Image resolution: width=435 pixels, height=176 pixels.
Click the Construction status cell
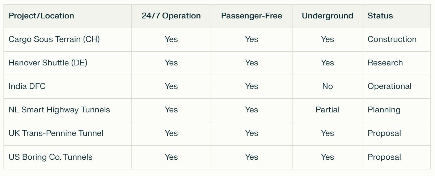click(392, 39)
